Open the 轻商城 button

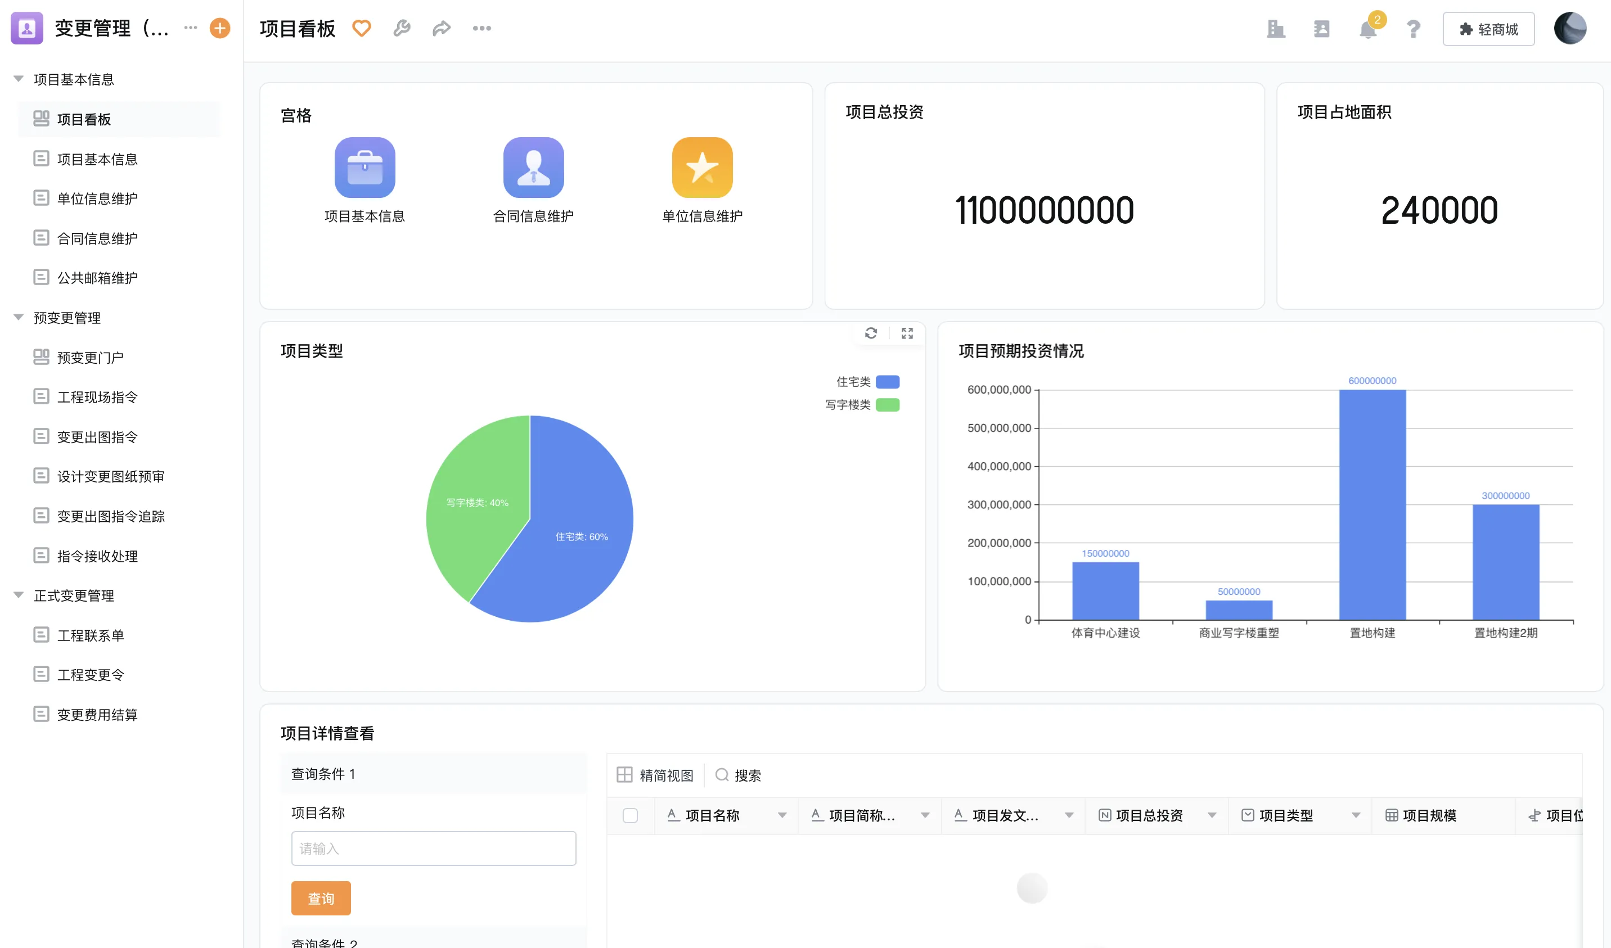coord(1488,29)
